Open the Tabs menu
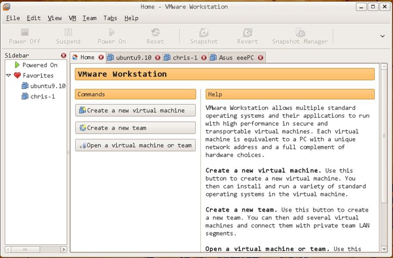The height and width of the screenshot is (258, 393). coord(110,18)
